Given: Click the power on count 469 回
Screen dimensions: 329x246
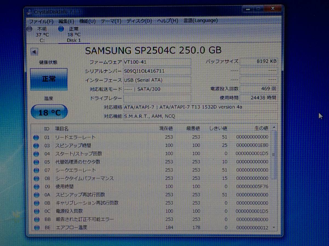Looking at the screenshot, I should 259,89.
